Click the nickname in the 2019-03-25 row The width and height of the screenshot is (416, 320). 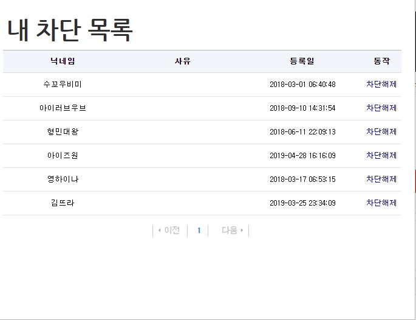[63, 203]
